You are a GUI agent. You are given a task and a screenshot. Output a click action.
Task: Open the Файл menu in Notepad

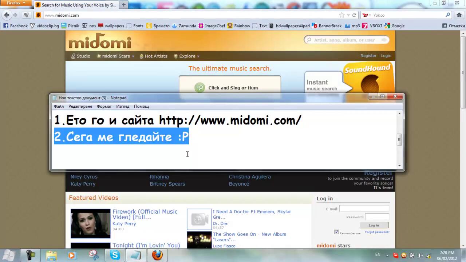pyautogui.click(x=59, y=106)
